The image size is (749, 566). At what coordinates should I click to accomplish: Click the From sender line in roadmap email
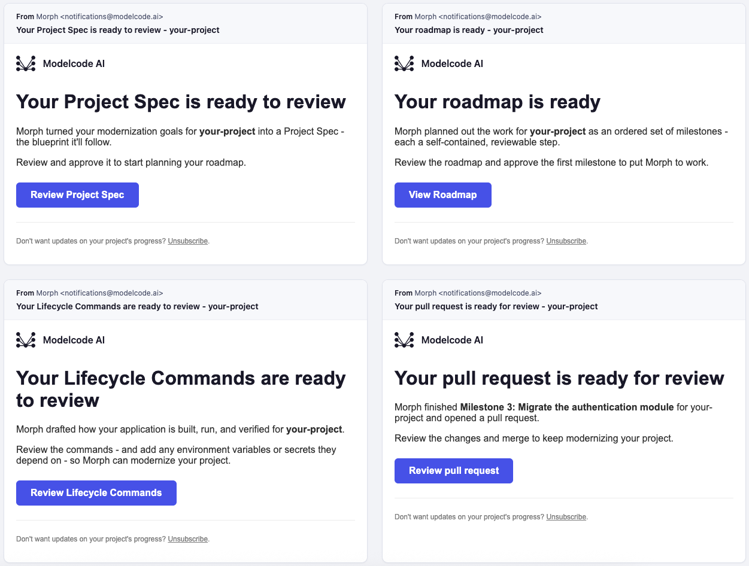[x=468, y=17]
